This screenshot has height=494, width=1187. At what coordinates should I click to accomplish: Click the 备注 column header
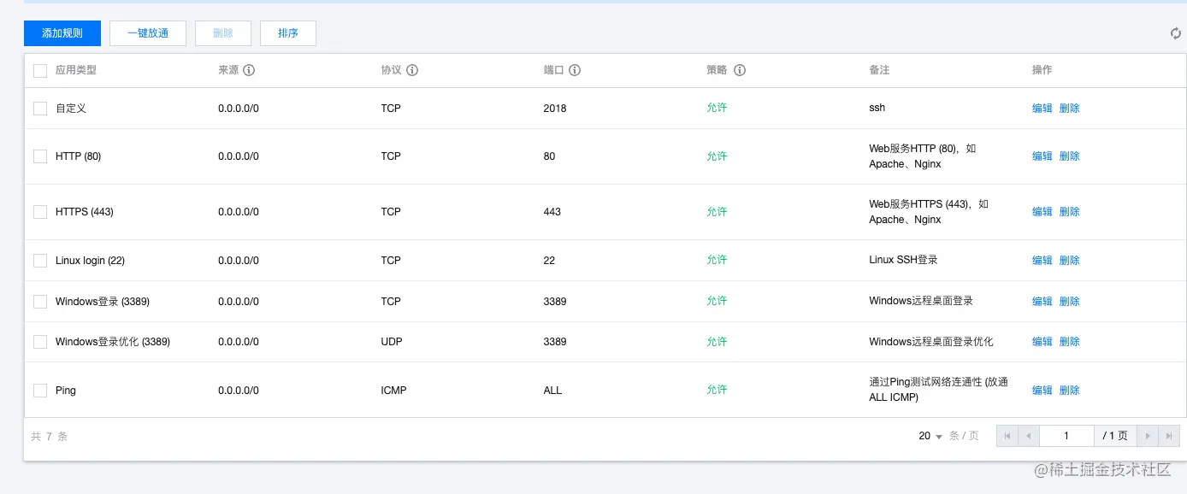coord(879,70)
